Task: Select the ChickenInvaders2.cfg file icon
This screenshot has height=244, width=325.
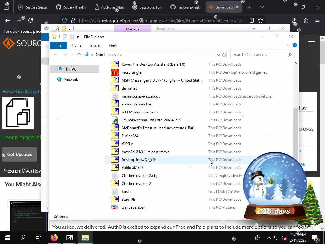Action: (x=115, y=176)
